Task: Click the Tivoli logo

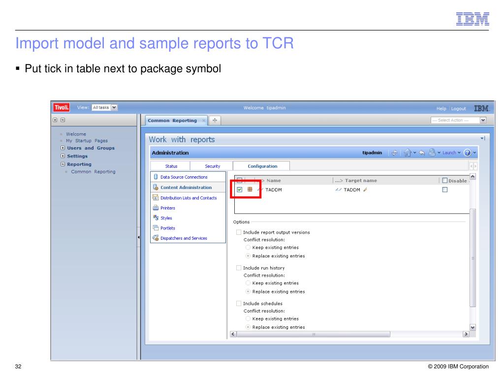Action: pyautogui.click(x=62, y=107)
